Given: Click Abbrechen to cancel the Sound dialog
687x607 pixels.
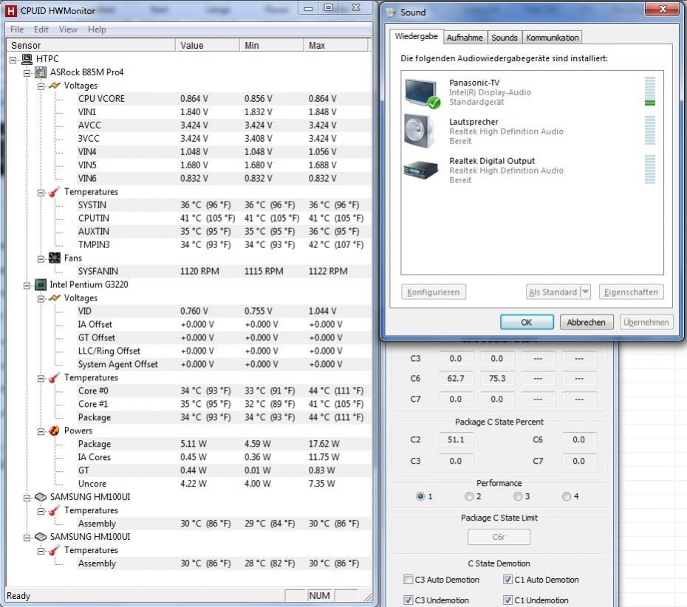Looking at the screenshot, I should point(587,323).
